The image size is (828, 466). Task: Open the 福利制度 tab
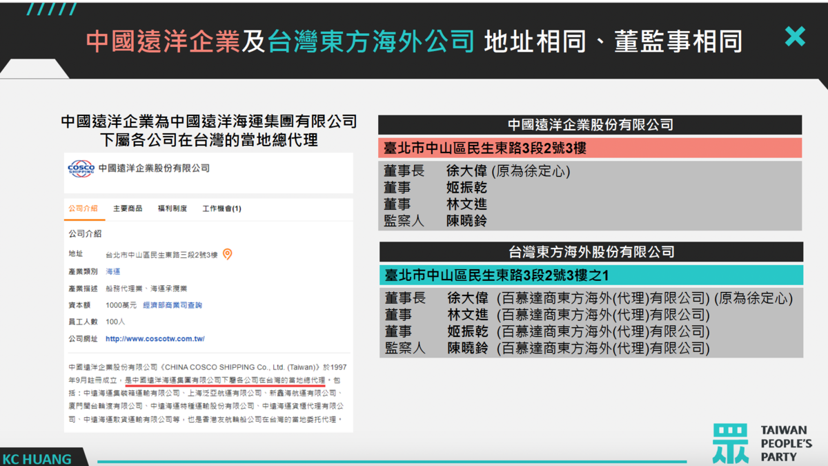172,208
